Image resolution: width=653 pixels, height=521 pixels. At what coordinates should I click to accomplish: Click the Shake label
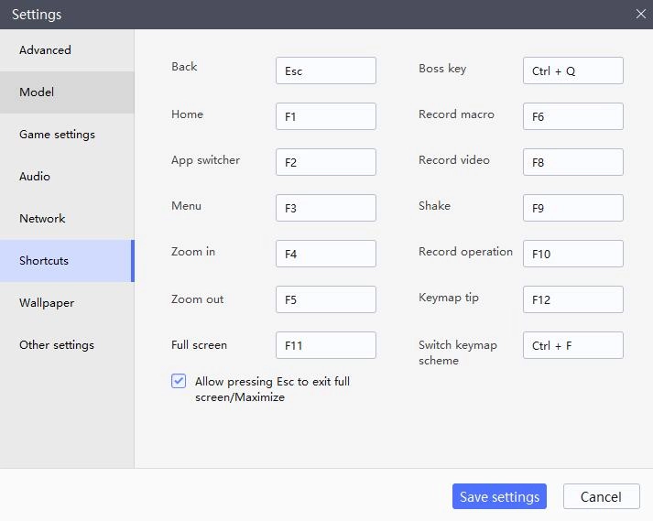pos(434,206)
